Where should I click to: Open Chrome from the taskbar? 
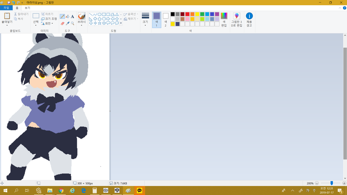pos(61,191)
